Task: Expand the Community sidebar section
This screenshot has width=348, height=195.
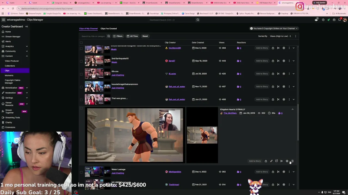Action: click(27, 51)
